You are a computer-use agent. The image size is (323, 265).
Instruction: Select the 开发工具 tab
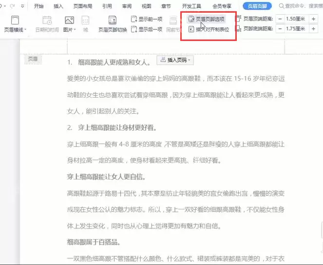191,6
